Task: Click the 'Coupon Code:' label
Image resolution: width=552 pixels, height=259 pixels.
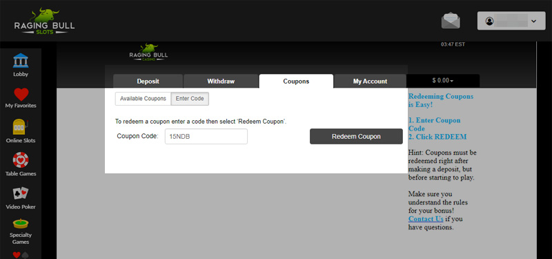Action: pyautogui.click(x=137, y=136)
